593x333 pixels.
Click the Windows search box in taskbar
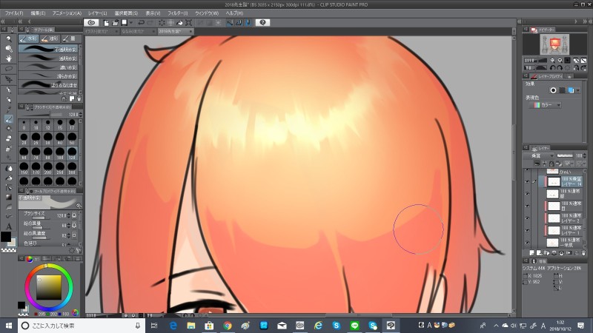pyautogui.click(x=82, y=326)
